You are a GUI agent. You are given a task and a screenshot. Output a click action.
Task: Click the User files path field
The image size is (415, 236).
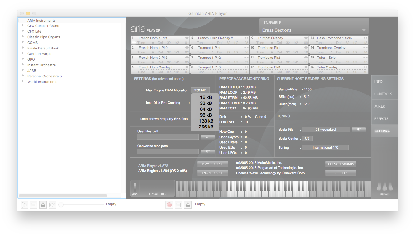point(168,137)
